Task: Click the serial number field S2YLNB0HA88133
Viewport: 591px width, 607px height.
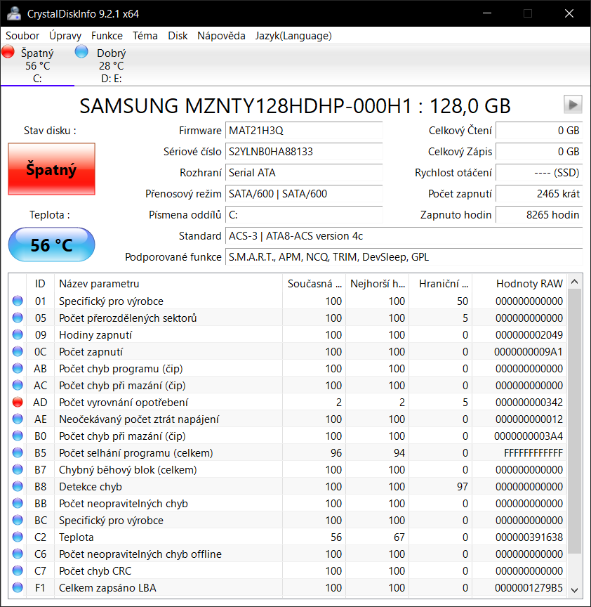Action: tap(304, 152)
